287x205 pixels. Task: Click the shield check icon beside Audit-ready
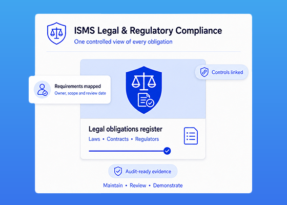[118, 171]
